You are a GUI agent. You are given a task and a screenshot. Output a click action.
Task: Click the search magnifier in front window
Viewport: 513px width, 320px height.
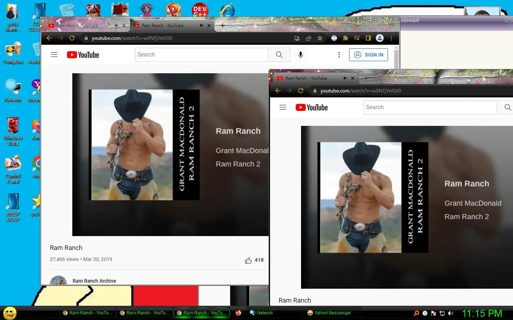[508, 107]
